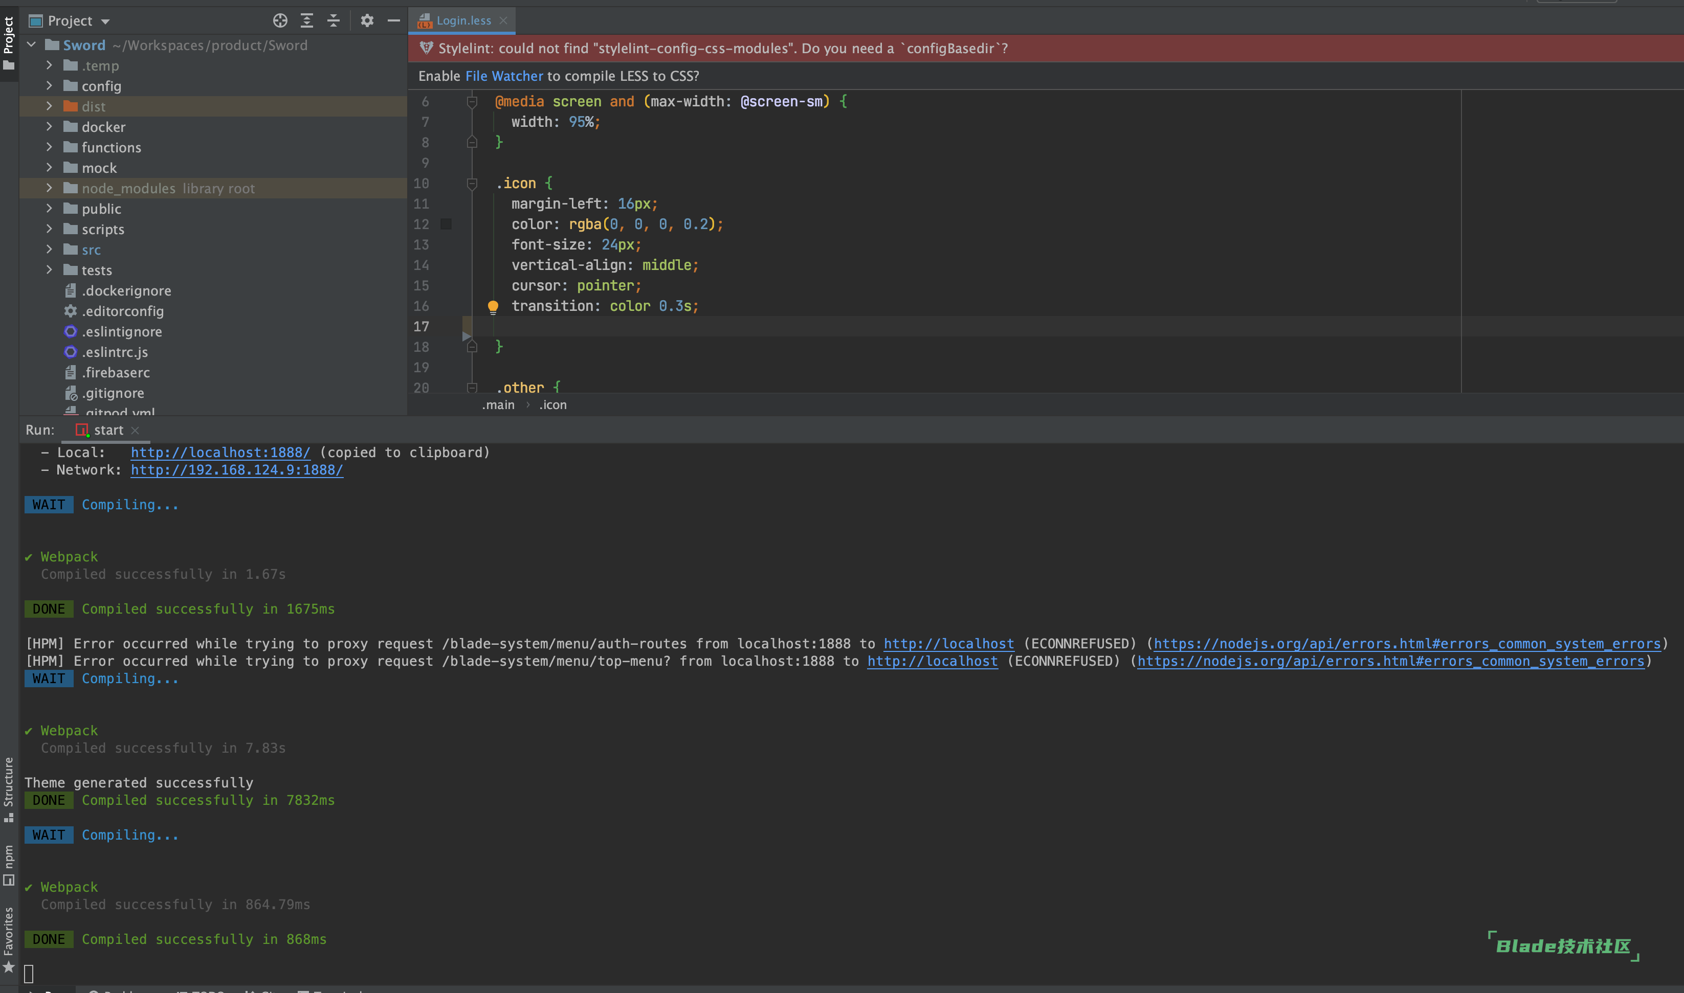Hide the Project panel with minus icon
1684x993 pixels.
pos(394,21)
